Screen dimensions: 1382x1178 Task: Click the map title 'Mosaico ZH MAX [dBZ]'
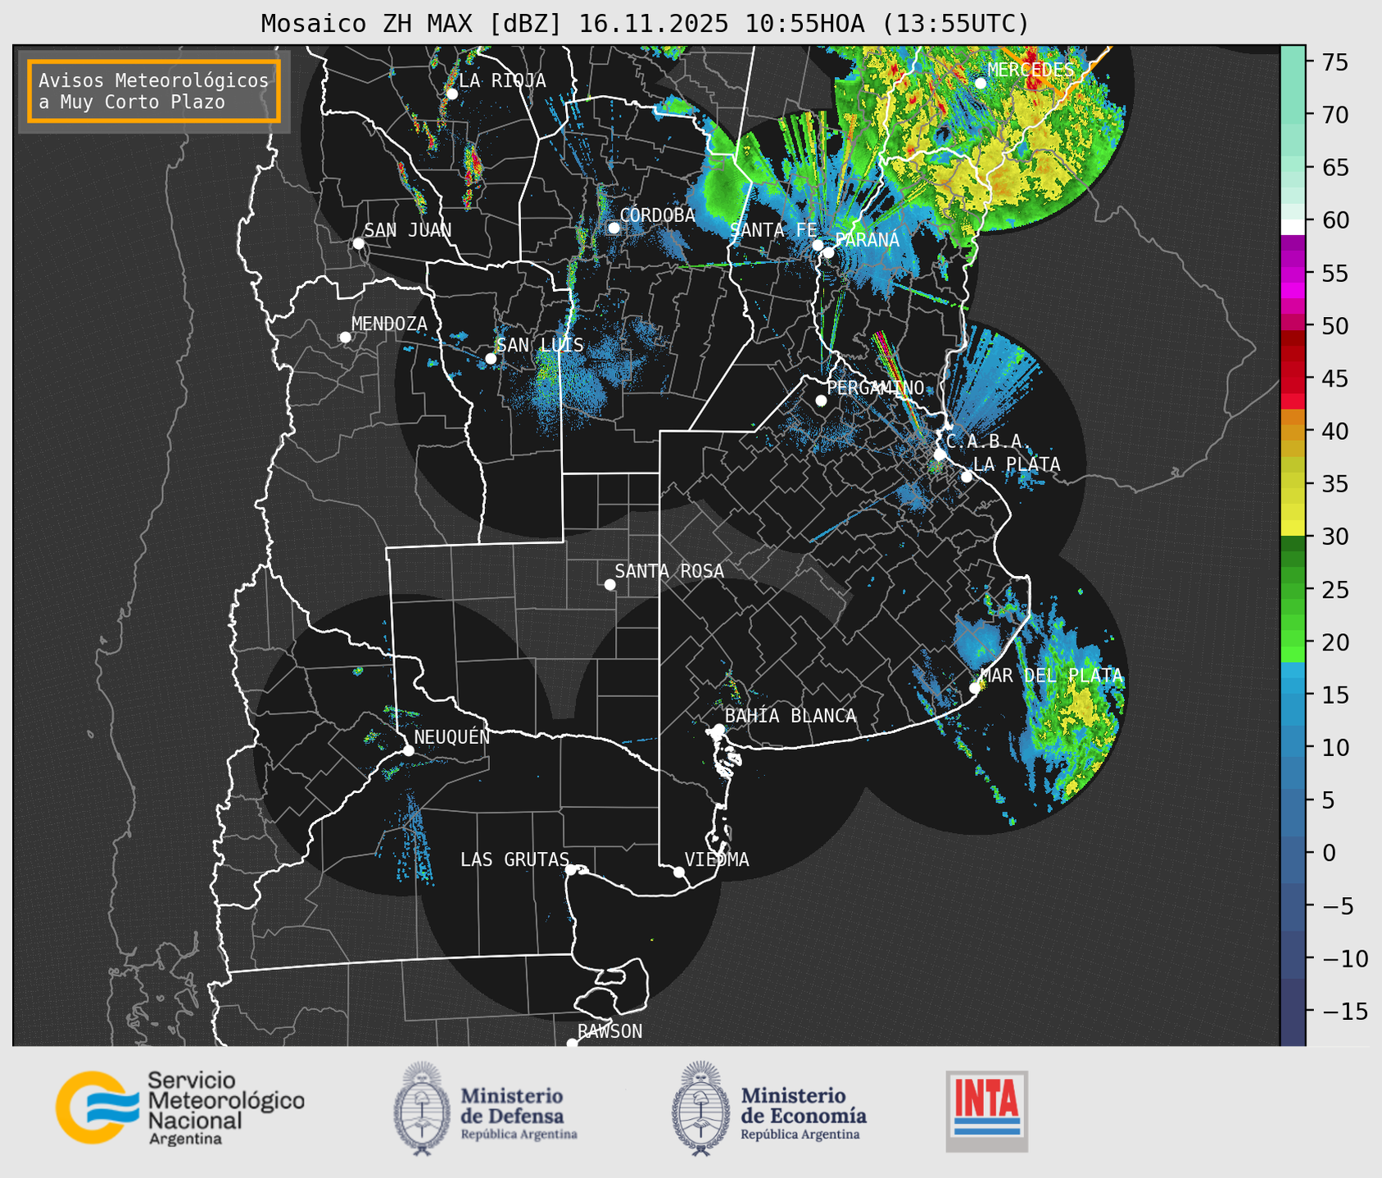point(412,24)
